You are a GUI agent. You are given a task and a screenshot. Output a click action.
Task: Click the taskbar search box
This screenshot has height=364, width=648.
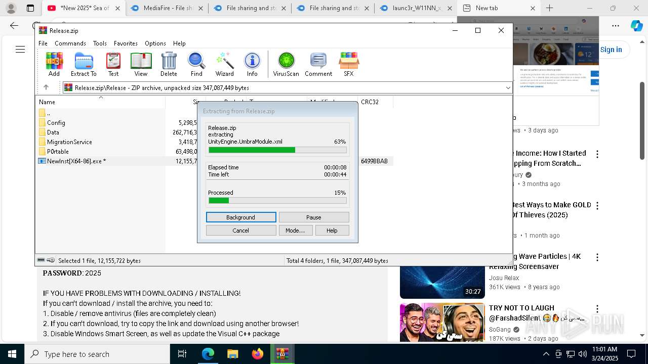(97, 354)
